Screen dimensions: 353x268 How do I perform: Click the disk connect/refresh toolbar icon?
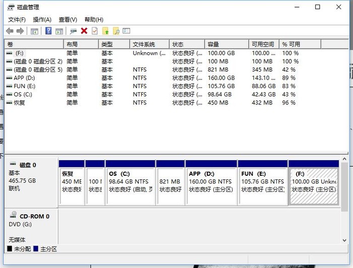tap(73, 31)
